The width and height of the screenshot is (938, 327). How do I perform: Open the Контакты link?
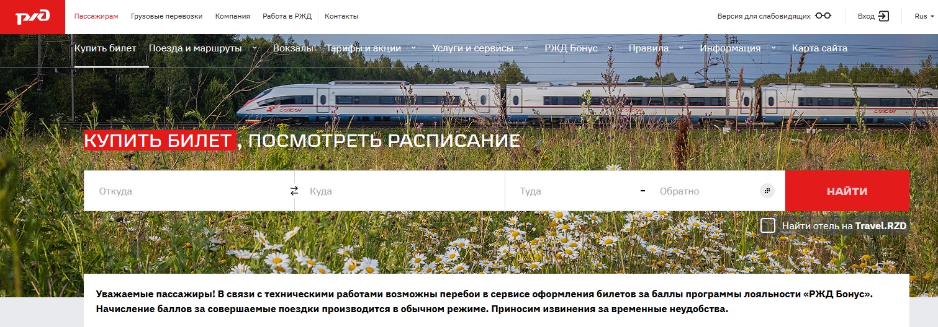(x=341, y=16)
